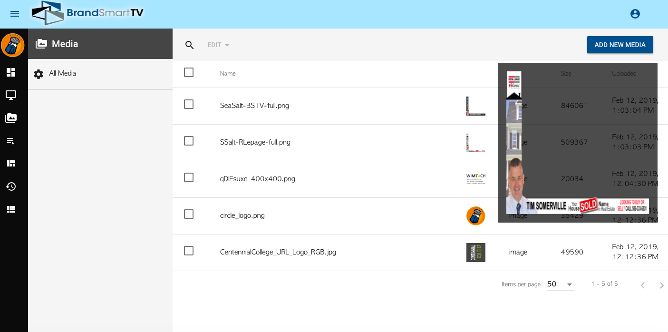Select the media library sidebar icon

coord(11,118)
